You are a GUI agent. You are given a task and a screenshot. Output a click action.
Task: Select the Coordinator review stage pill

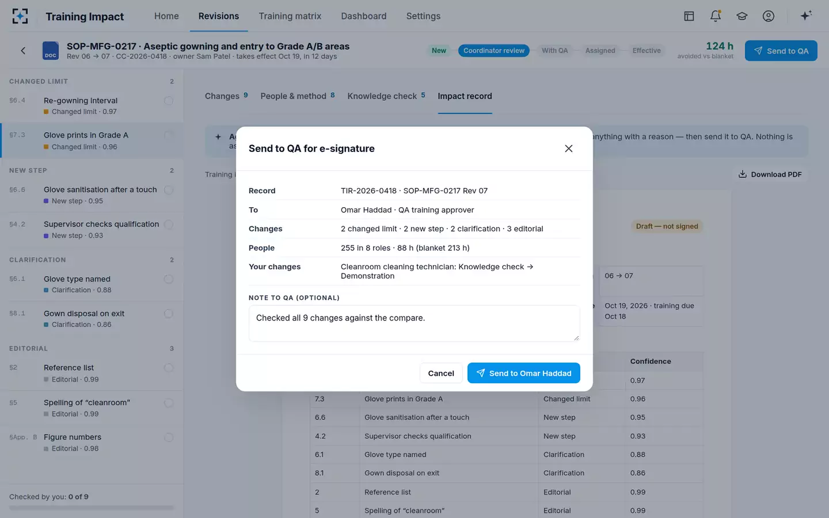494,51
